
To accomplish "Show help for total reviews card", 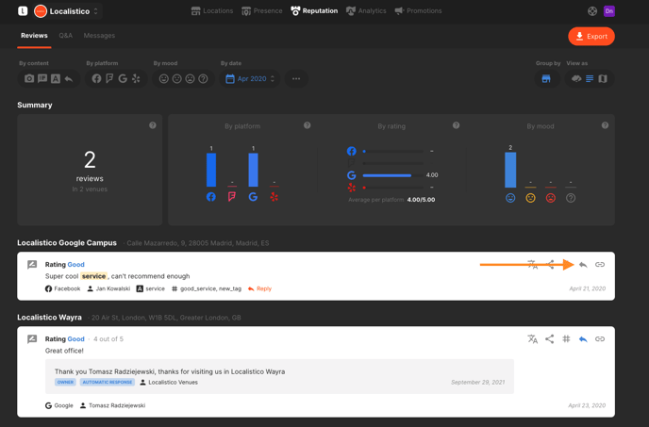I will point(153,125).
